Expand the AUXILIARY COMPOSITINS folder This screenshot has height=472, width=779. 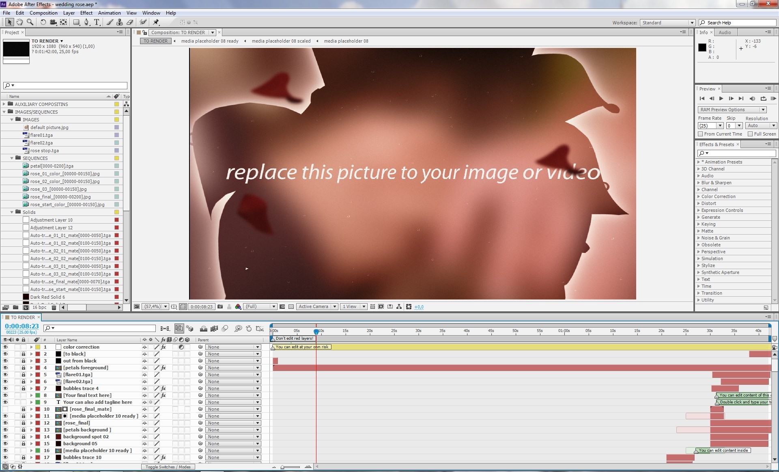pyautogui.click(x=4, y=104)
